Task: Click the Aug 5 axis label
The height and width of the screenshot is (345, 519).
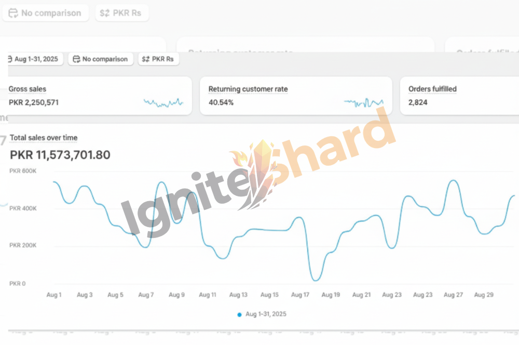Action: click(x=115, y=295)
